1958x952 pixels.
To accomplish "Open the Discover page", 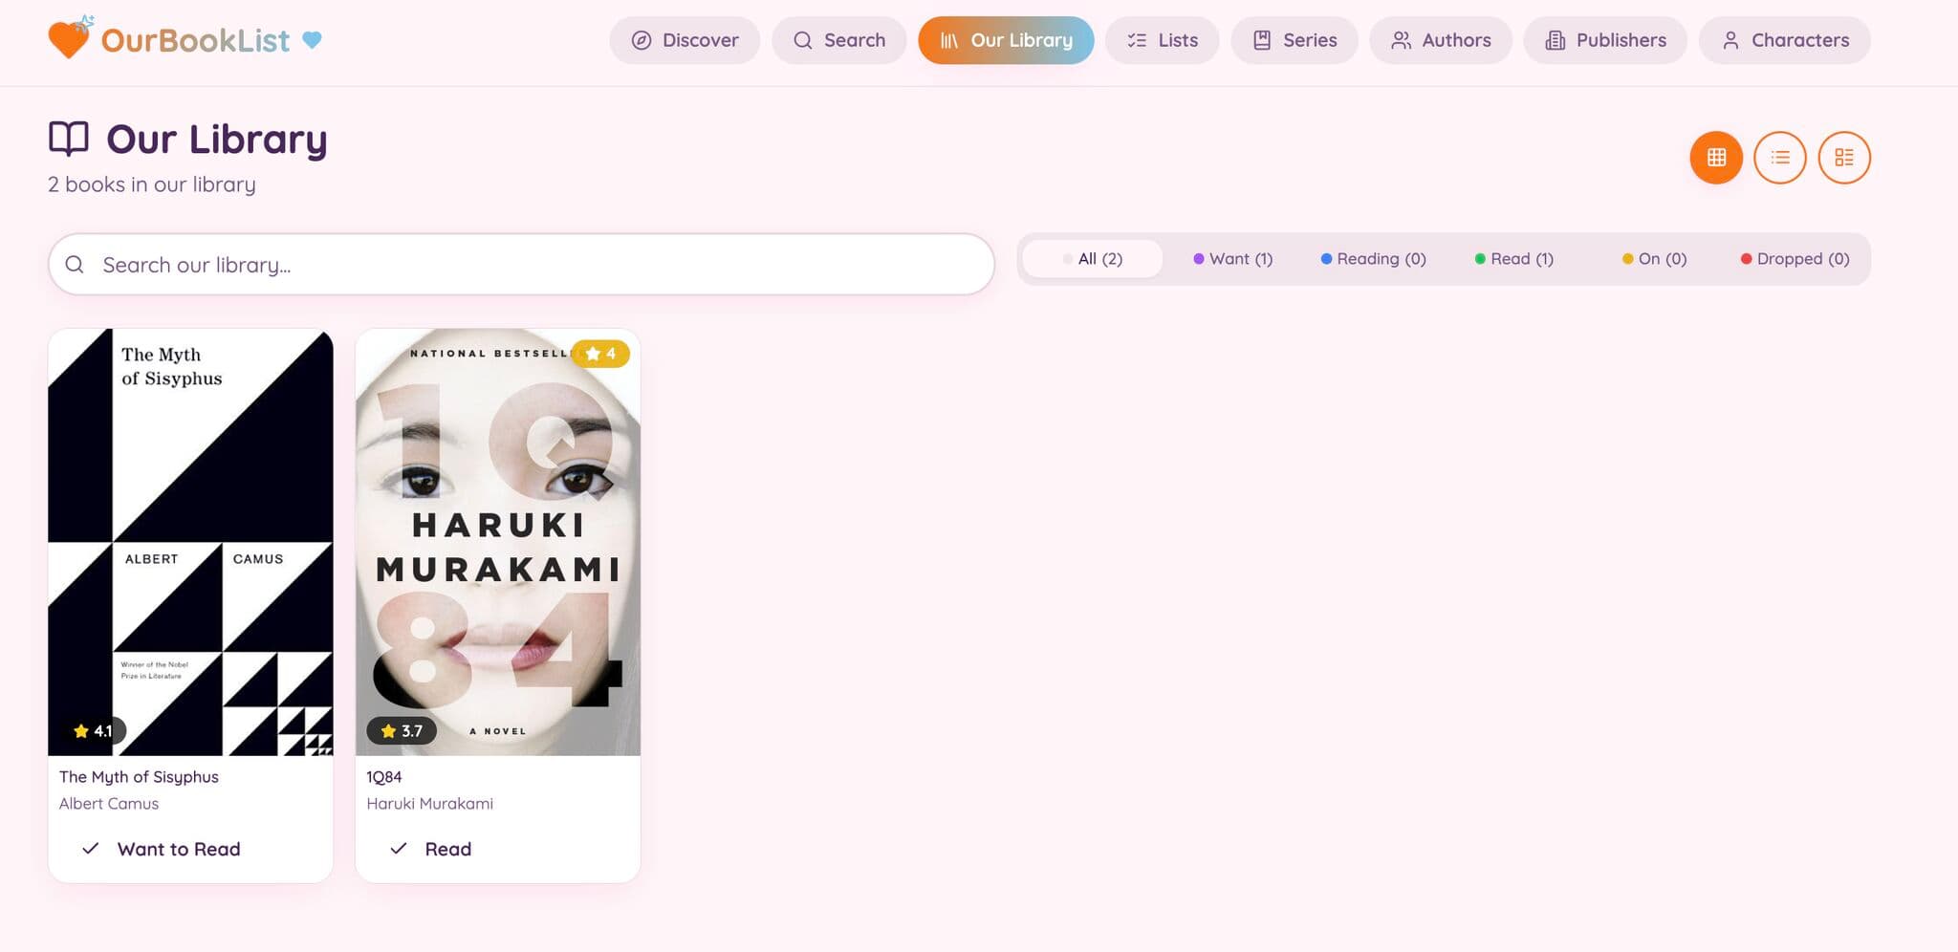I will pos(685,40).
